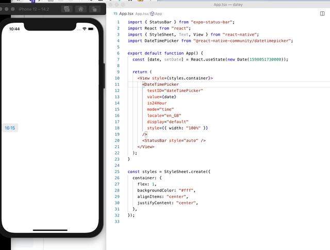Click the App symbol cube icon in breadcrumbs

pos(152,14)
